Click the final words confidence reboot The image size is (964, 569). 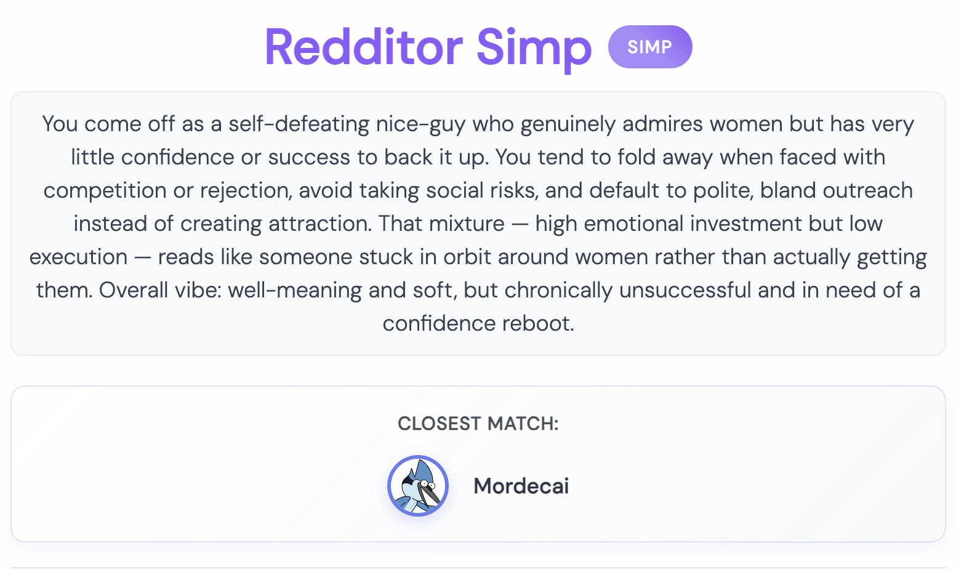478,324
